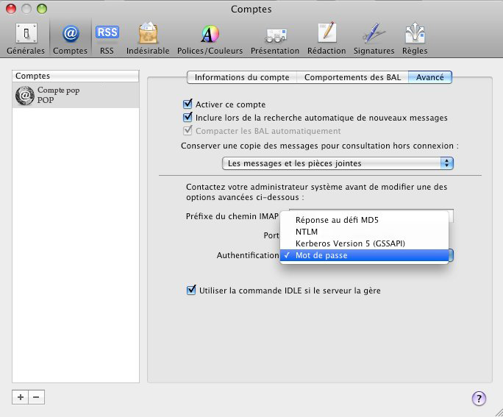Switch to Comportements des BAL tab
This screenshot has width=503, height=417.
(x=352, y=77)
